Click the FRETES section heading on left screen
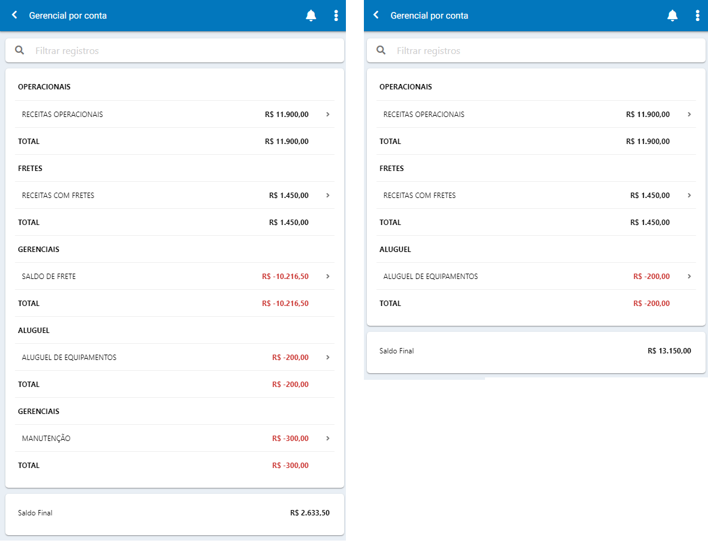Image resolution: width=708 pixels, height=546 pixels. (30, 168)
